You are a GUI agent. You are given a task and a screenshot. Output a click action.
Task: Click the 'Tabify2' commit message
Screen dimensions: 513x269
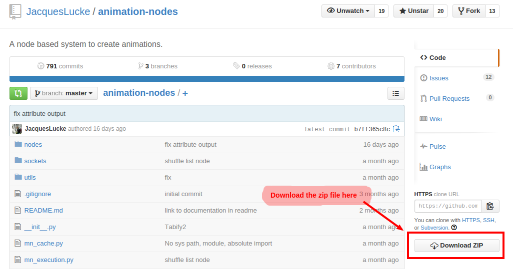coord(175,227)
